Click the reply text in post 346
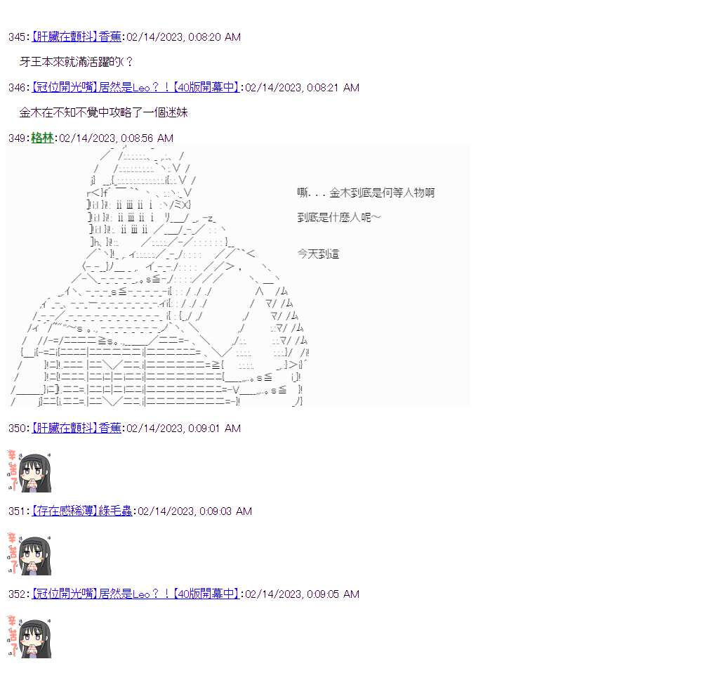702x692 pixels. (x=103, y=112)
